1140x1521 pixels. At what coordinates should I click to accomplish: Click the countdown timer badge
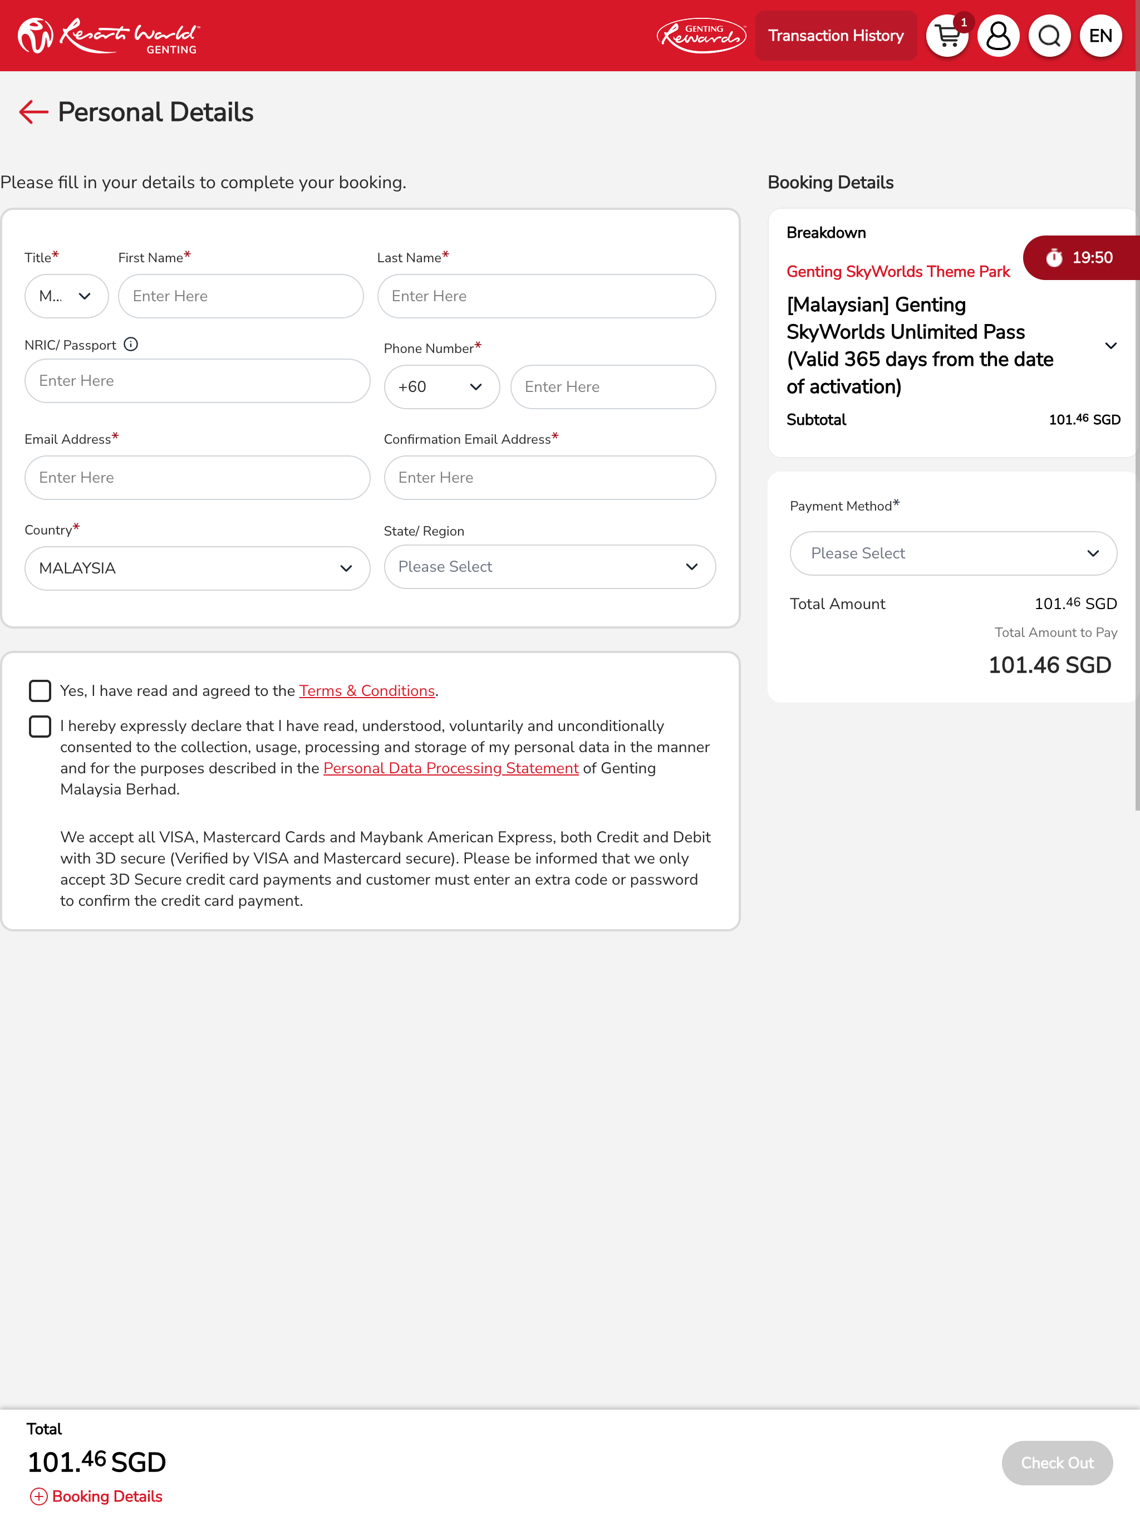[1080, 258]
